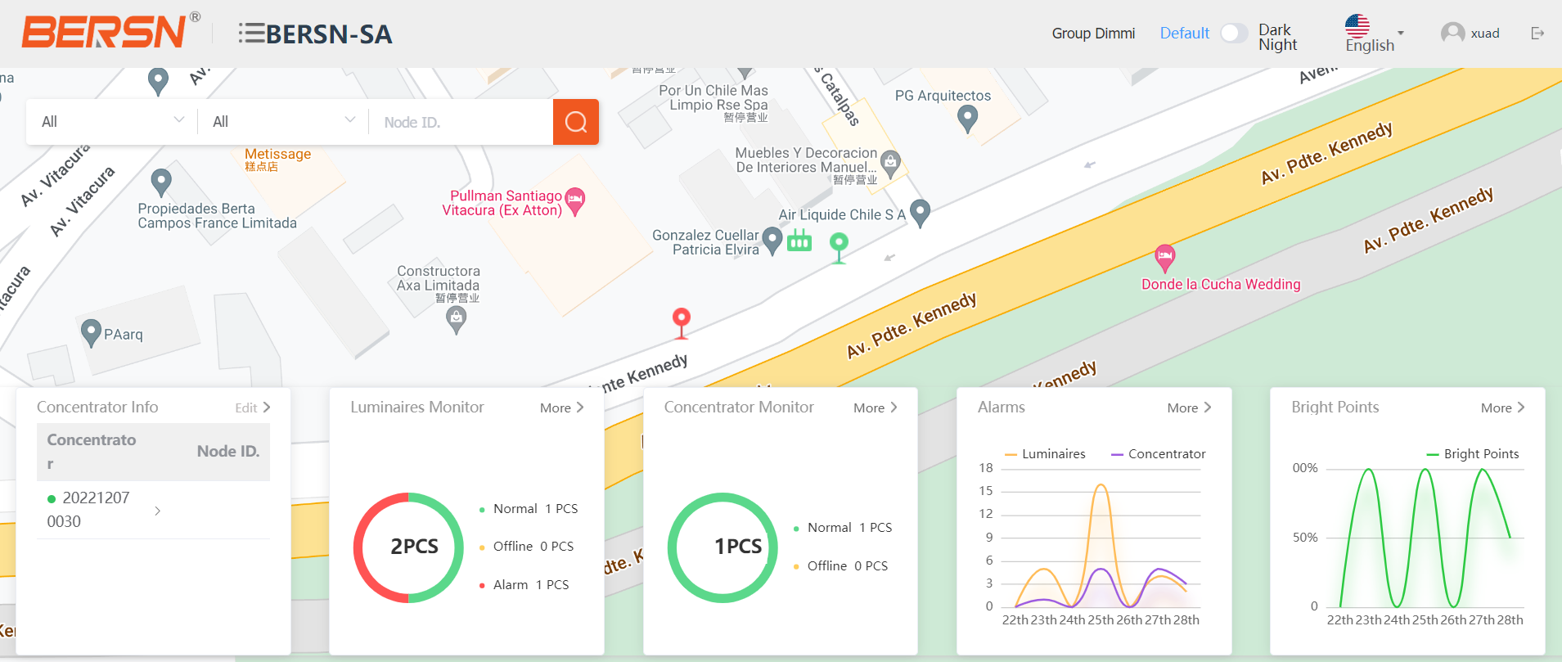Open More in Alarms panel
The width and height of the screenshot is (1562, 662).
pyautogui.click(x=1189, y=408)
